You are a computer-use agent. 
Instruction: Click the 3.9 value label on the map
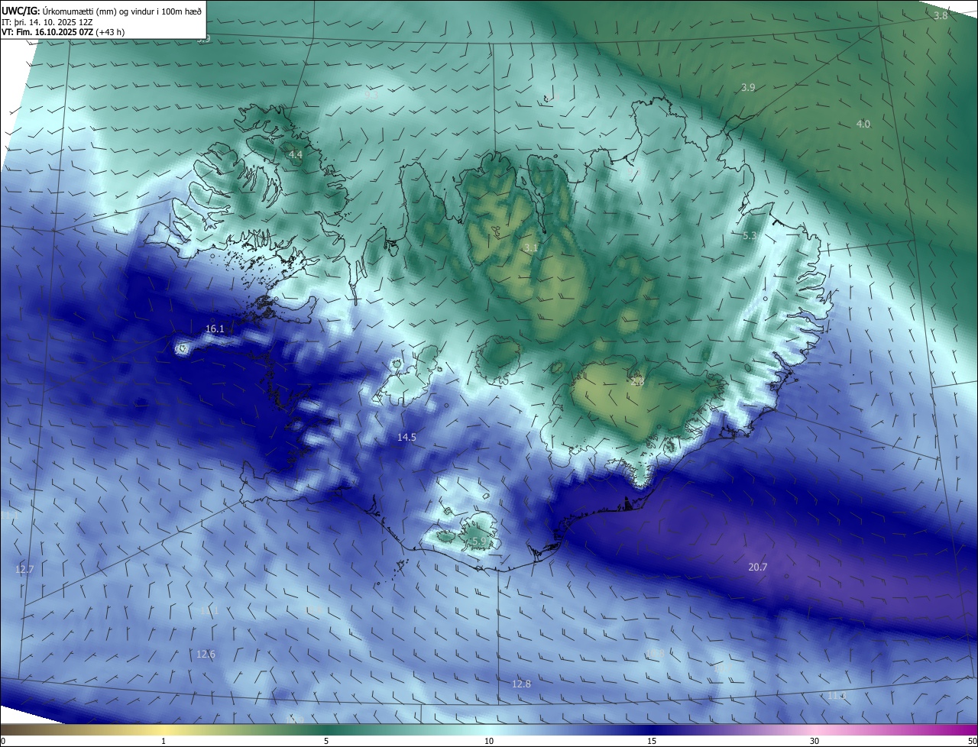(x=748, y=88)
